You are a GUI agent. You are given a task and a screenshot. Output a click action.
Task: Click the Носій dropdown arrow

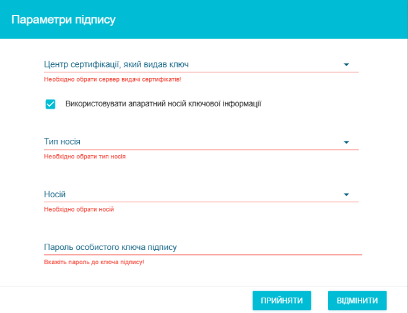[346, 195]
